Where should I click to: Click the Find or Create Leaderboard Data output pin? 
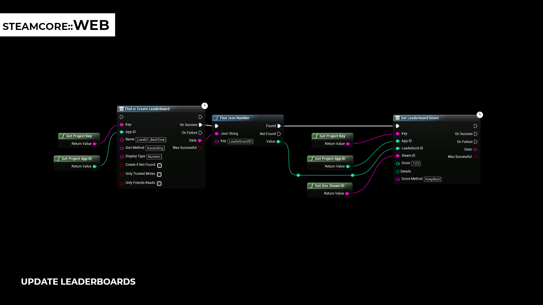click(x=200, y=140)
